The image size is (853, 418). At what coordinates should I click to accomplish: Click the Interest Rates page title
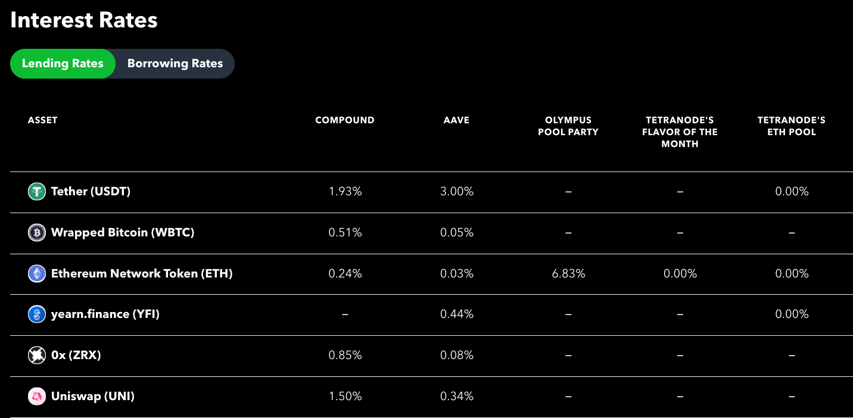tap(83, 20)
